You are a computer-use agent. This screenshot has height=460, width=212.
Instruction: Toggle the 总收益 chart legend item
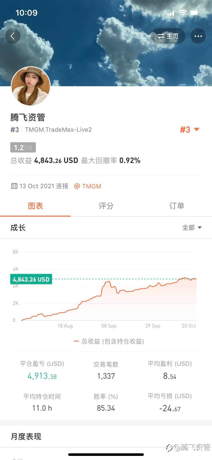click(x=109, y=341)
